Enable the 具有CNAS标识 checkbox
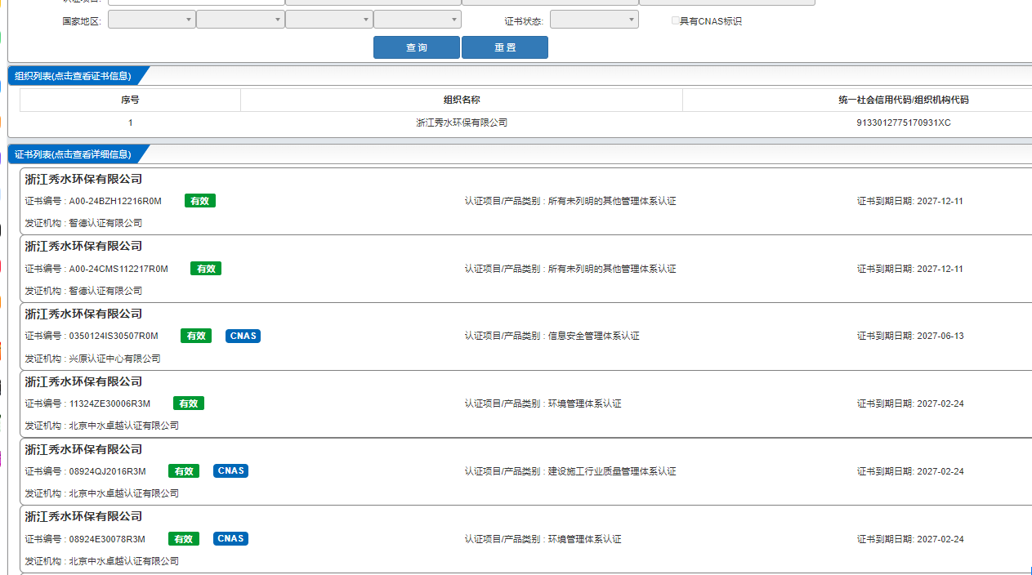Viewport: 1032px width, 575px height. 675,20
